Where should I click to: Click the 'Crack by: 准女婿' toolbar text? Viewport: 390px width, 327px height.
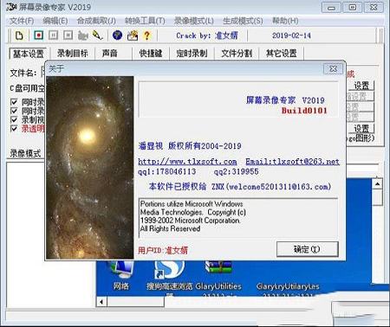(207, 35)
